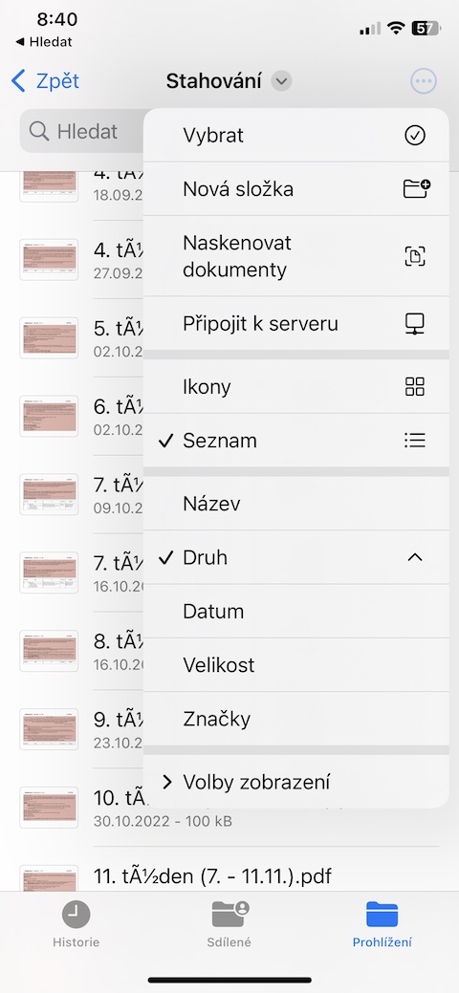Go back with the Zpět button
Screen dimensions: 459x993
coord(46,81)
